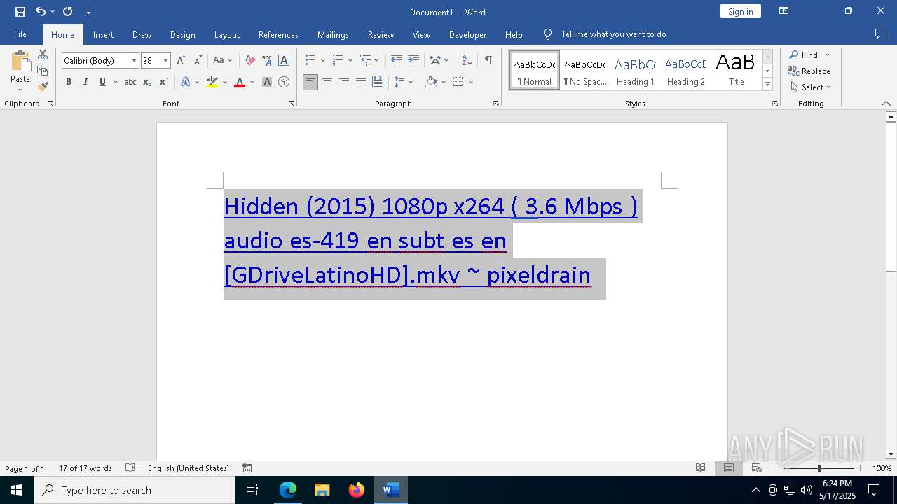Save the document with the floppy icon
The image size is (897, 504).
(x=20, y=12)
